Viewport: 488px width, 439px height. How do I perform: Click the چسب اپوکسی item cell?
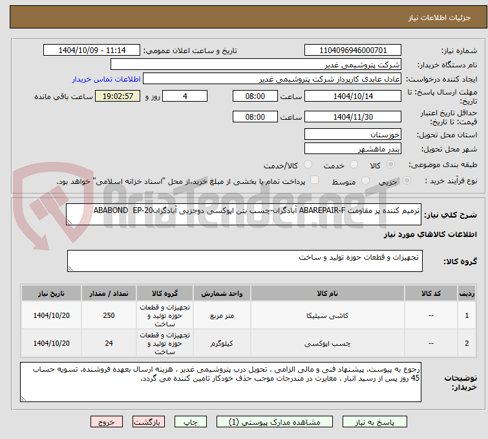(x=328, y=343)
